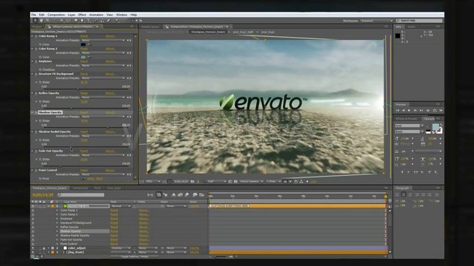Open Color Ramp 1 Animation Presets dropdown
The image size is (474, 266).
(103, 40)
